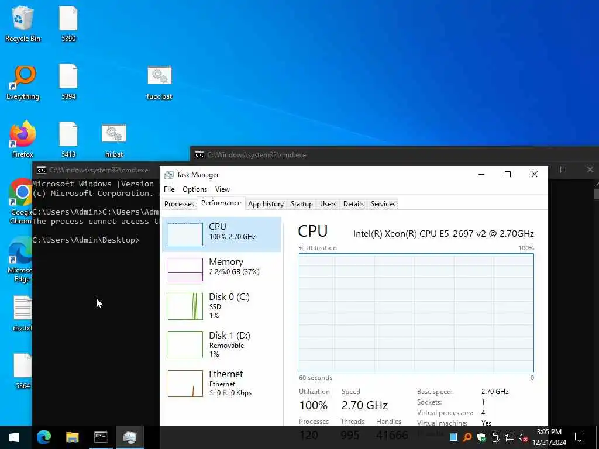Switch to the Details tab
This screenshot has width=599, height=449.
coord(353,204)
